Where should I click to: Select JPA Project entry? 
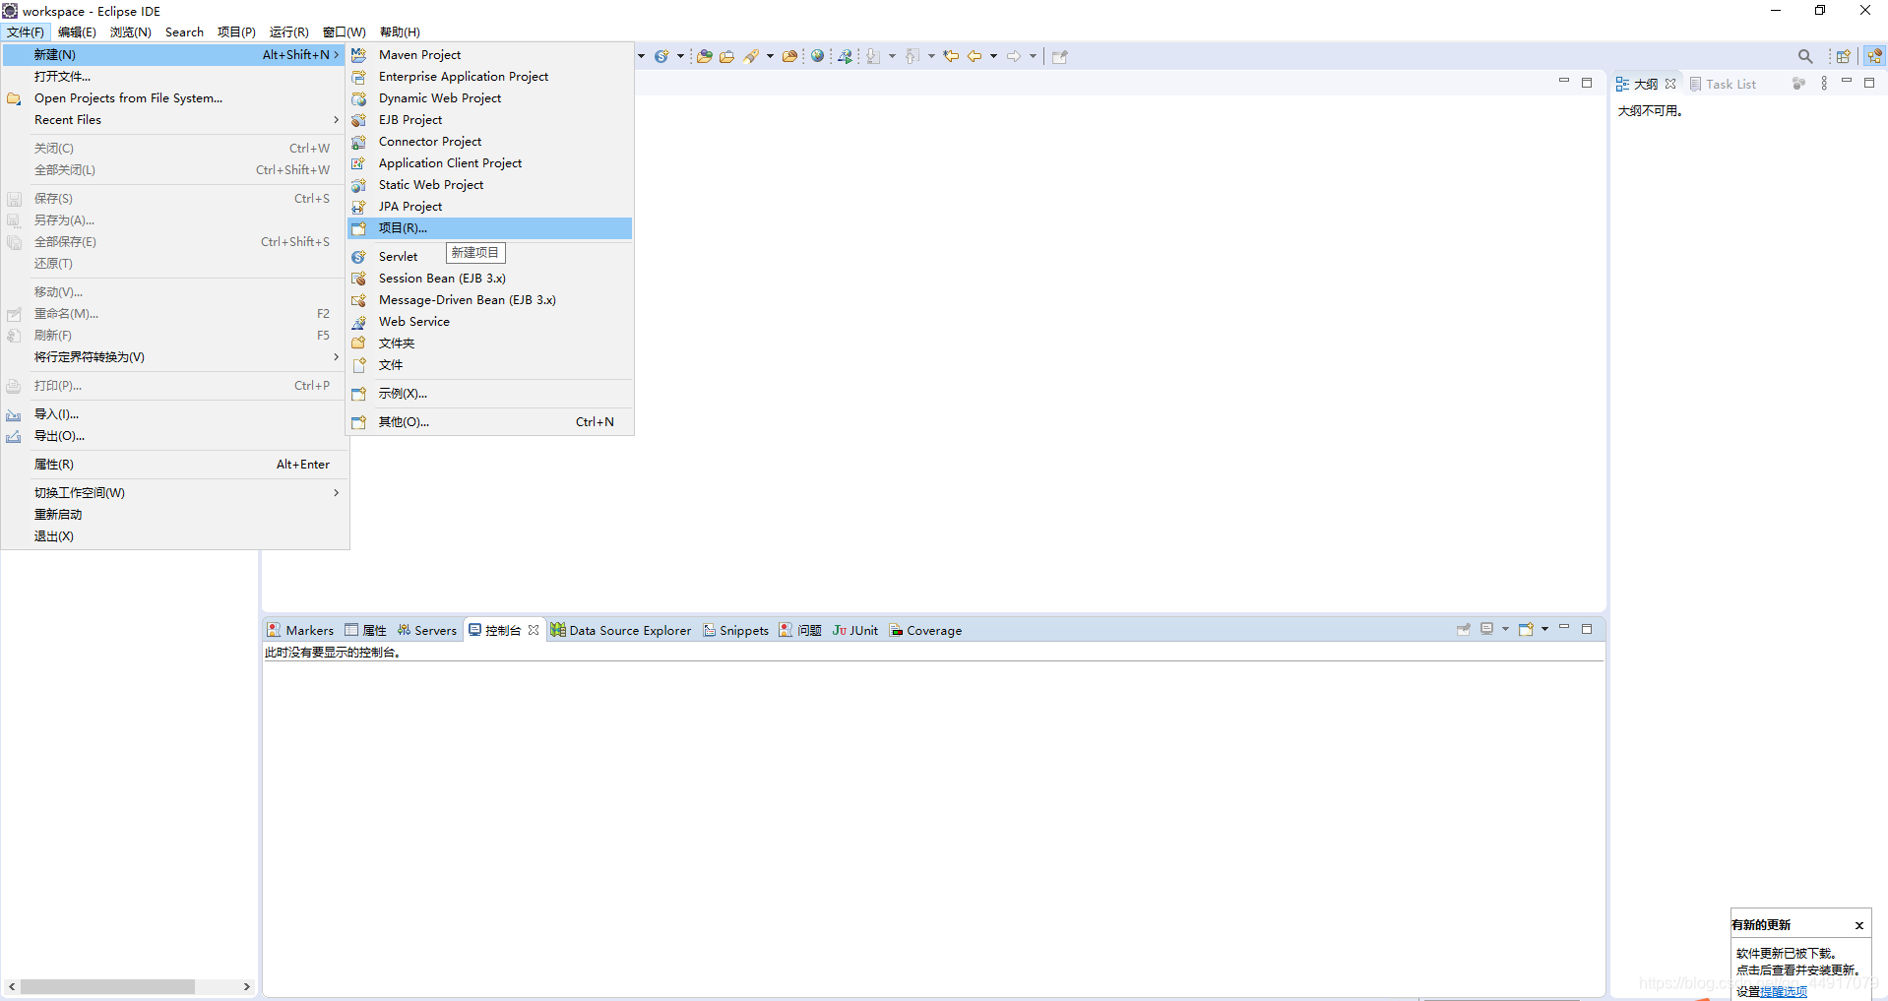(x=489, y=207)
